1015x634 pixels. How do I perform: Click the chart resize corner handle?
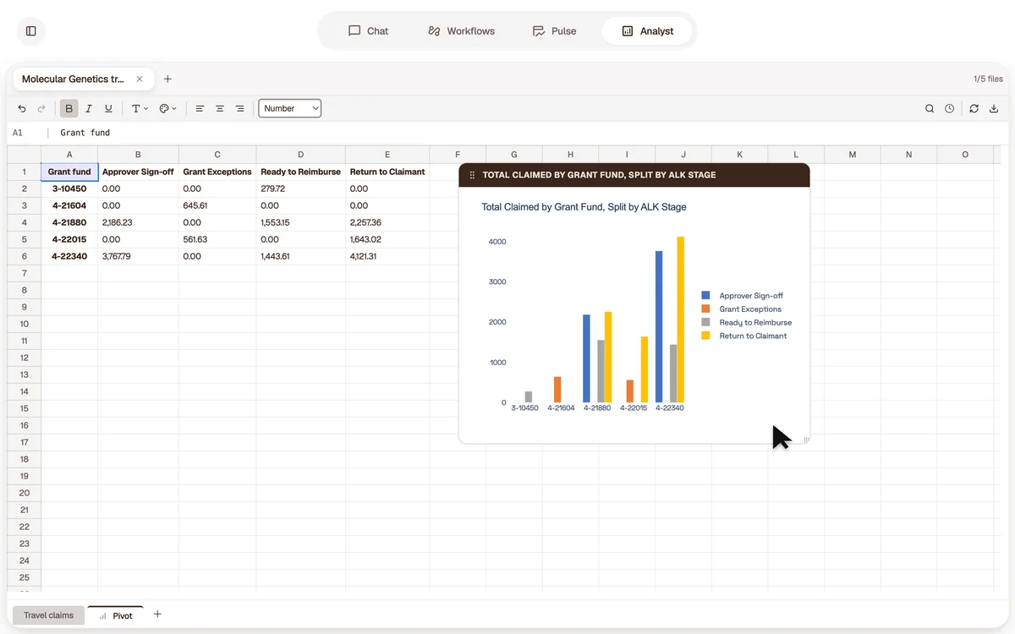(805, 440)
